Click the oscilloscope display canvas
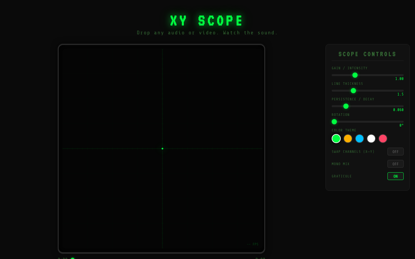This screenshot has height=259, width=415. tap(161, 149)
